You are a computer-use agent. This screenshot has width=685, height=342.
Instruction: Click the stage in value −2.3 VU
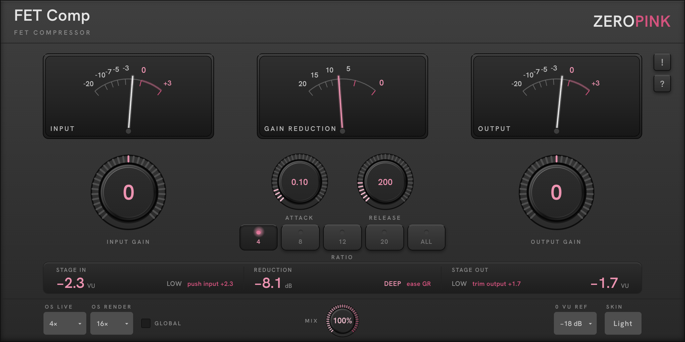(76, 283)
